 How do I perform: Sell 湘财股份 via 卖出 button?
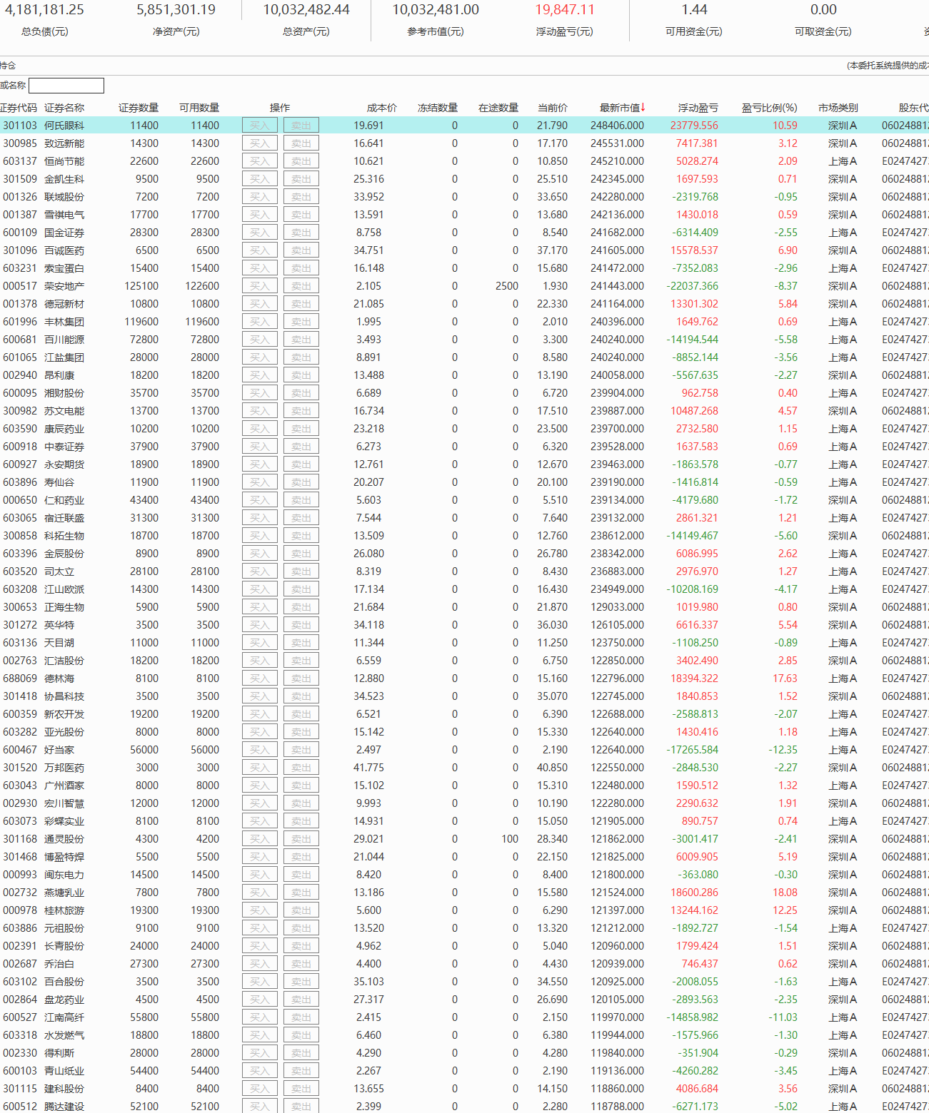pyautogui.click(x=301, y=393)
